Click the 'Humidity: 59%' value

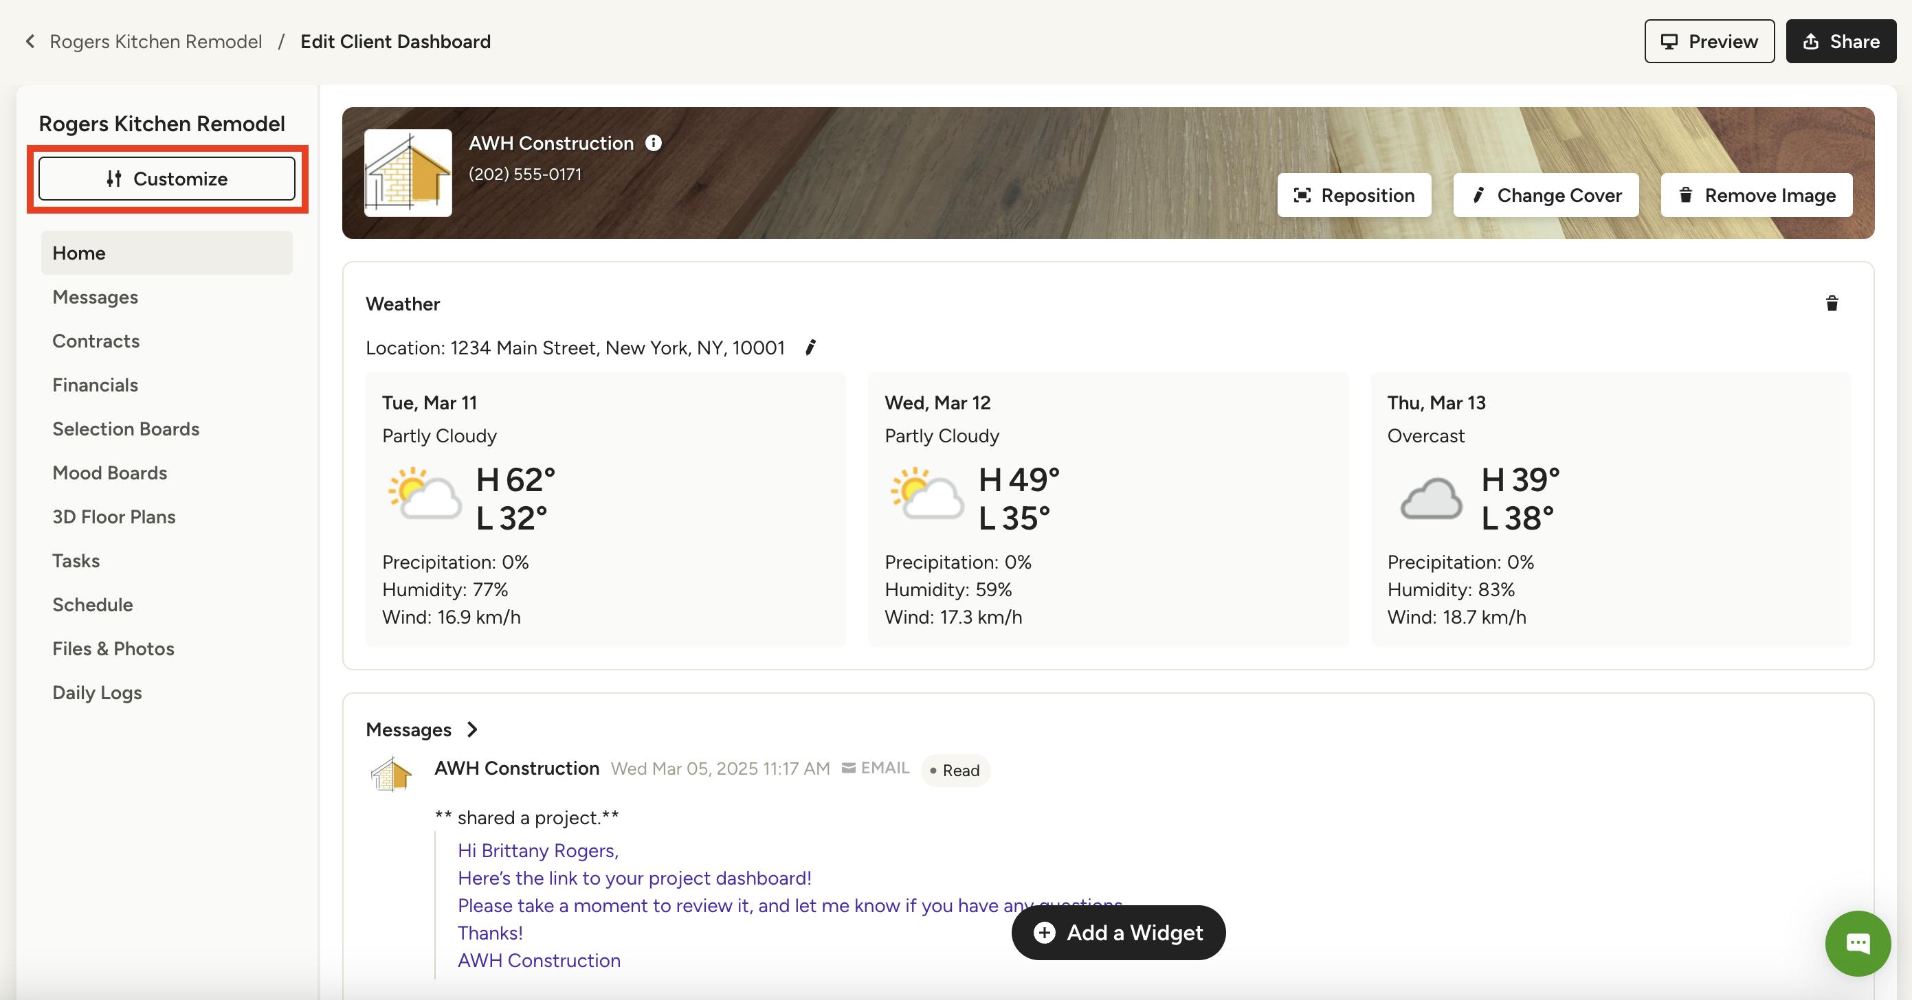pyautogui.click(x=948, y=590)
